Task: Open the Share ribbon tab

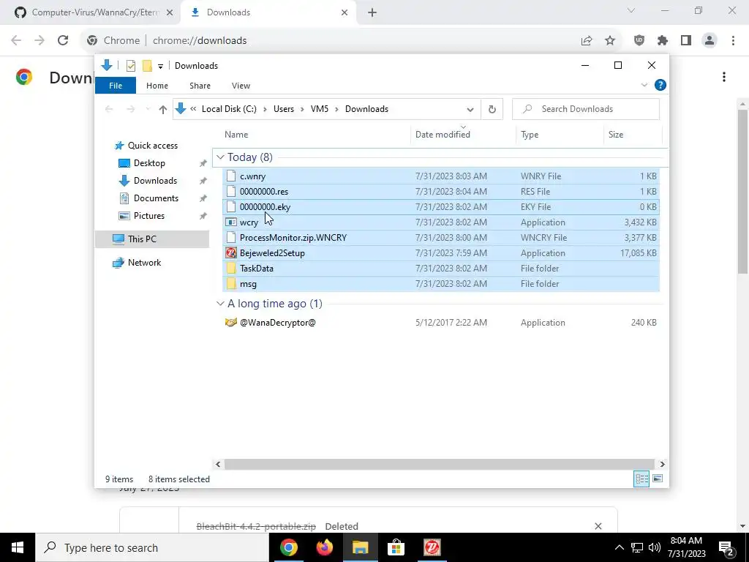Action: tap(200, 86)
